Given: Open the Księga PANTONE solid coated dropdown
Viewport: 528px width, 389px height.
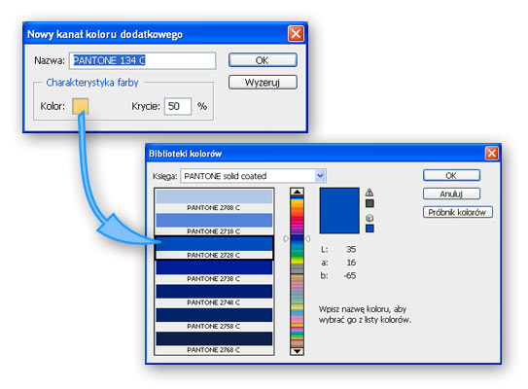Looking at the screenshot, I should pos(253,176).
